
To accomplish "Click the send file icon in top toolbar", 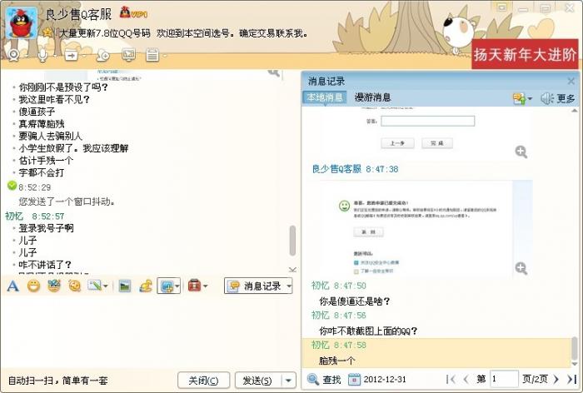I will point(71,56).
